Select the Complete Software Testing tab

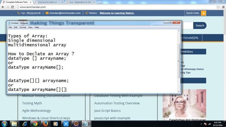[x=17, y=2]
